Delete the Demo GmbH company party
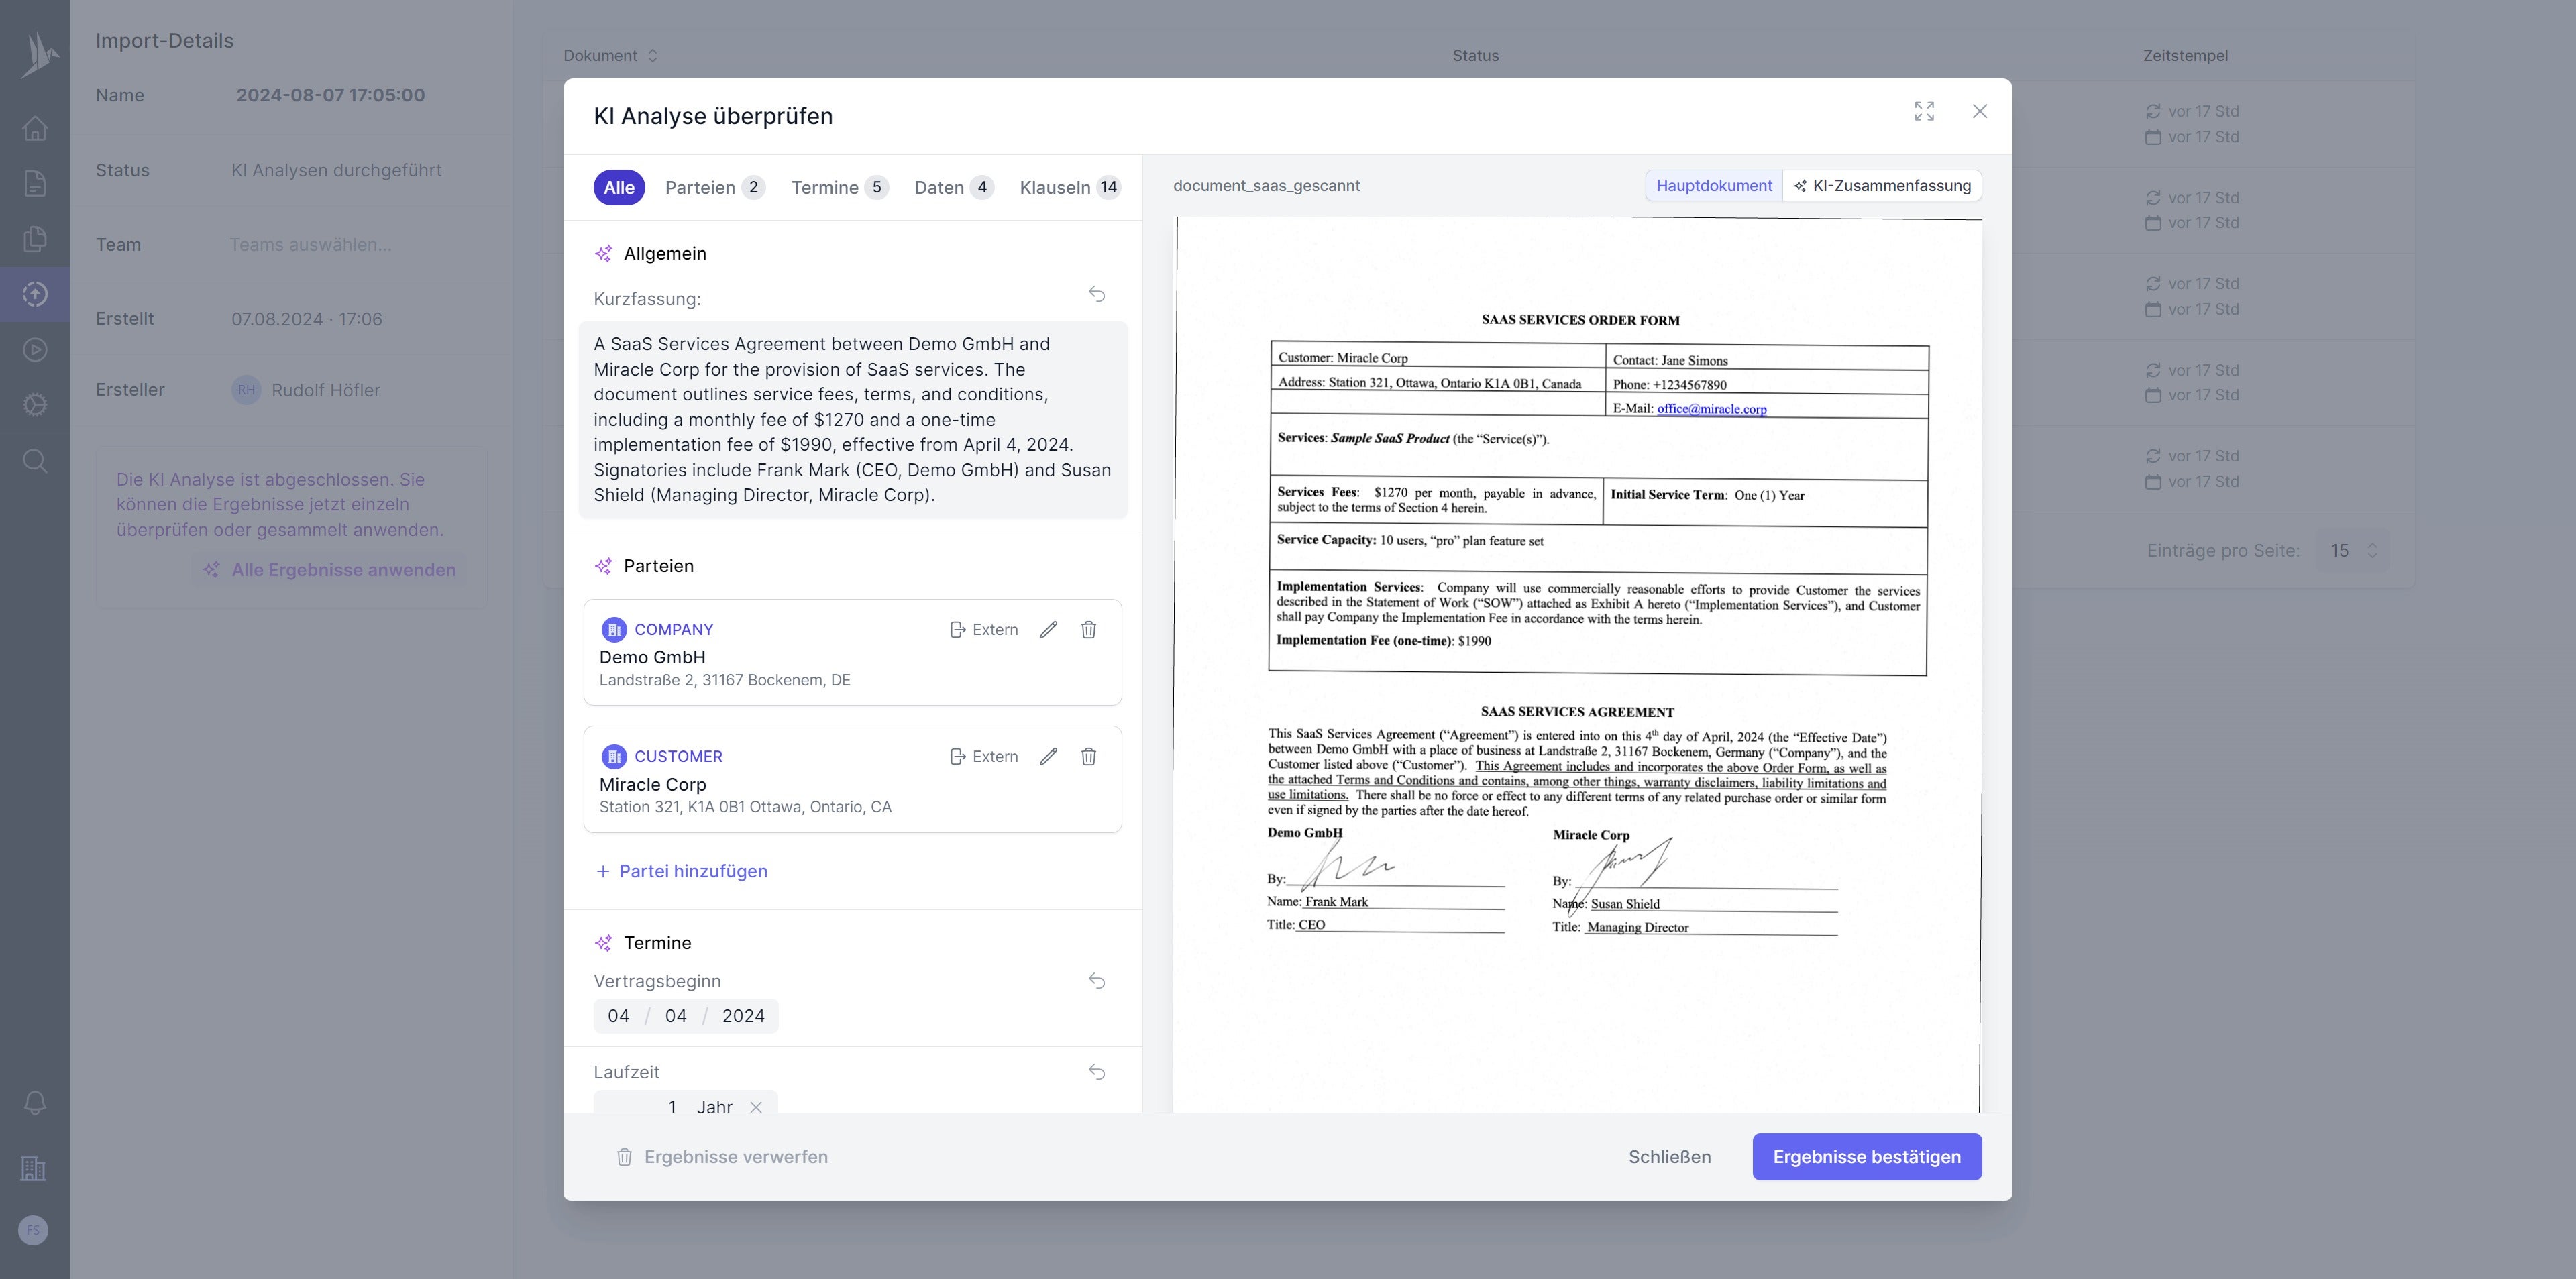The width and height of the screenshot is (2576, 1279). coord(1088,630)
